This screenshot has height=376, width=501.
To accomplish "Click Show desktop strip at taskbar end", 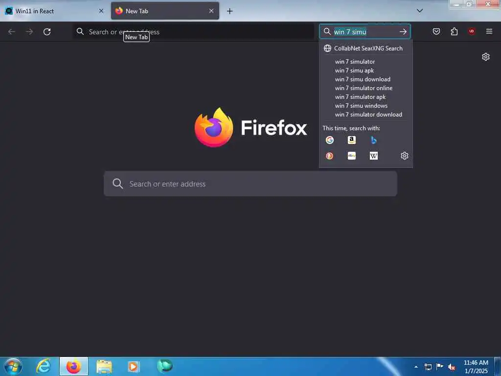I will click(498, 366).
